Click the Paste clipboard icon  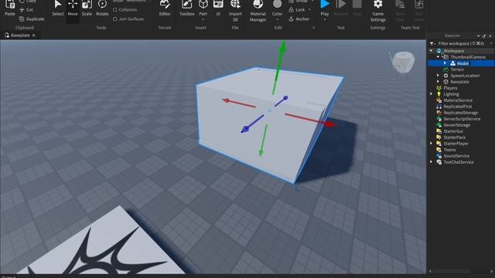[x=10, y=8]
